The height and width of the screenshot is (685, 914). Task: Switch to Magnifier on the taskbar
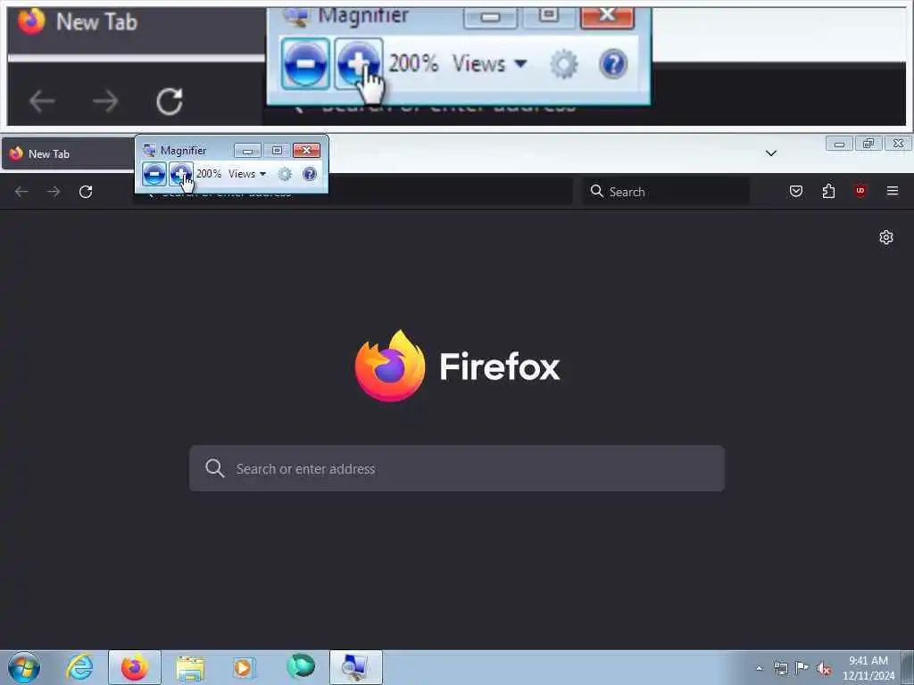[x=355, y=667]
